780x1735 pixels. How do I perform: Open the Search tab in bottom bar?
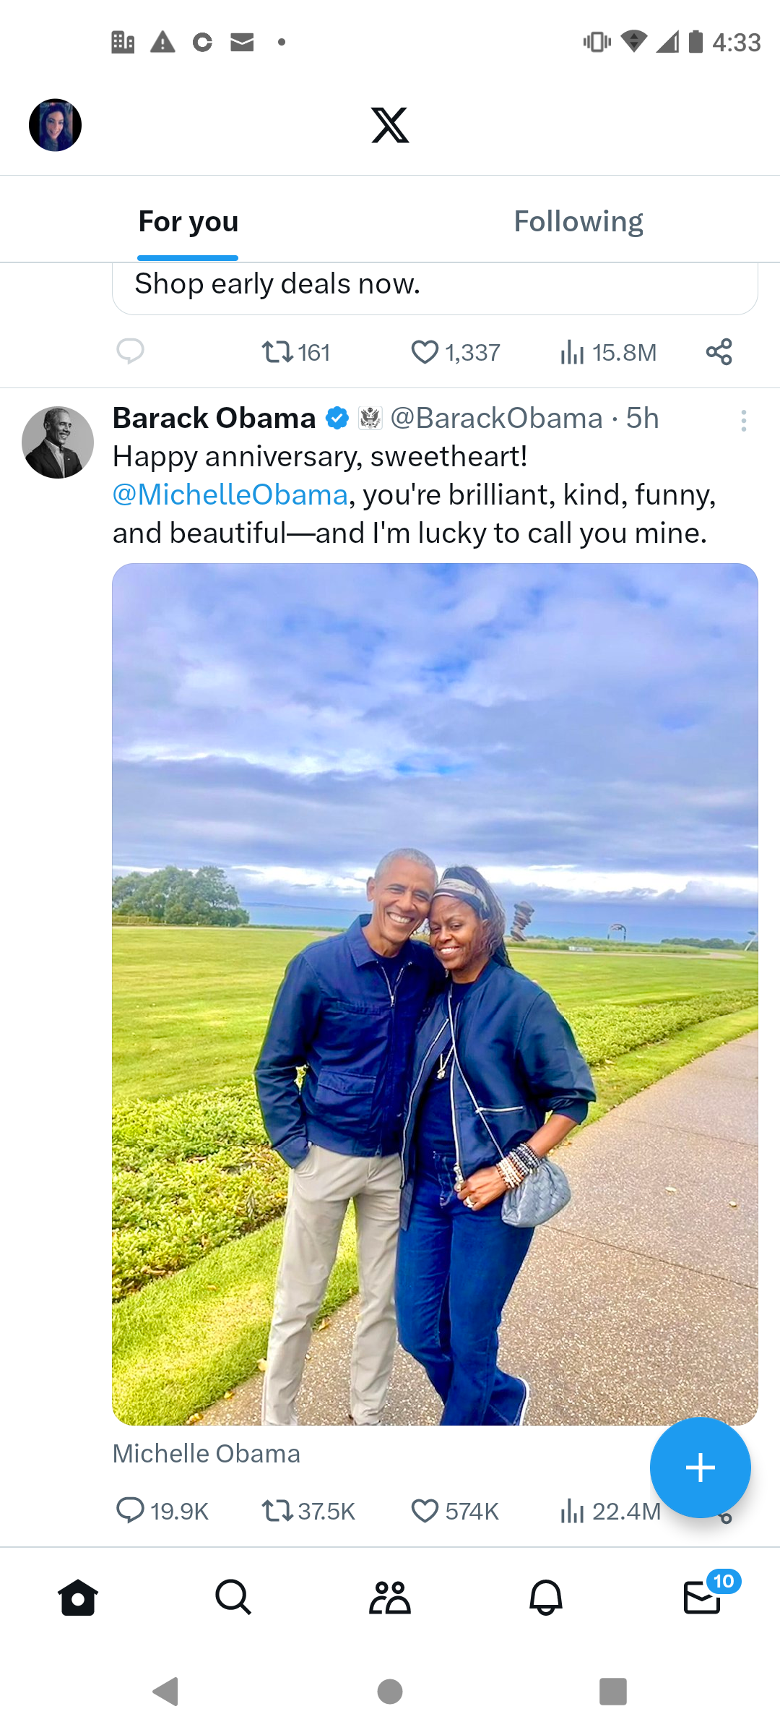pos(233,1597)
